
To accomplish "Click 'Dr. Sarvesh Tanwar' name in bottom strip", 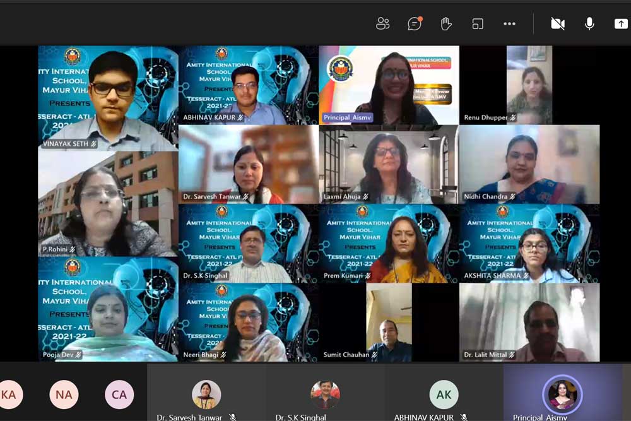I will pyautogui.click(x=189, y=417).
